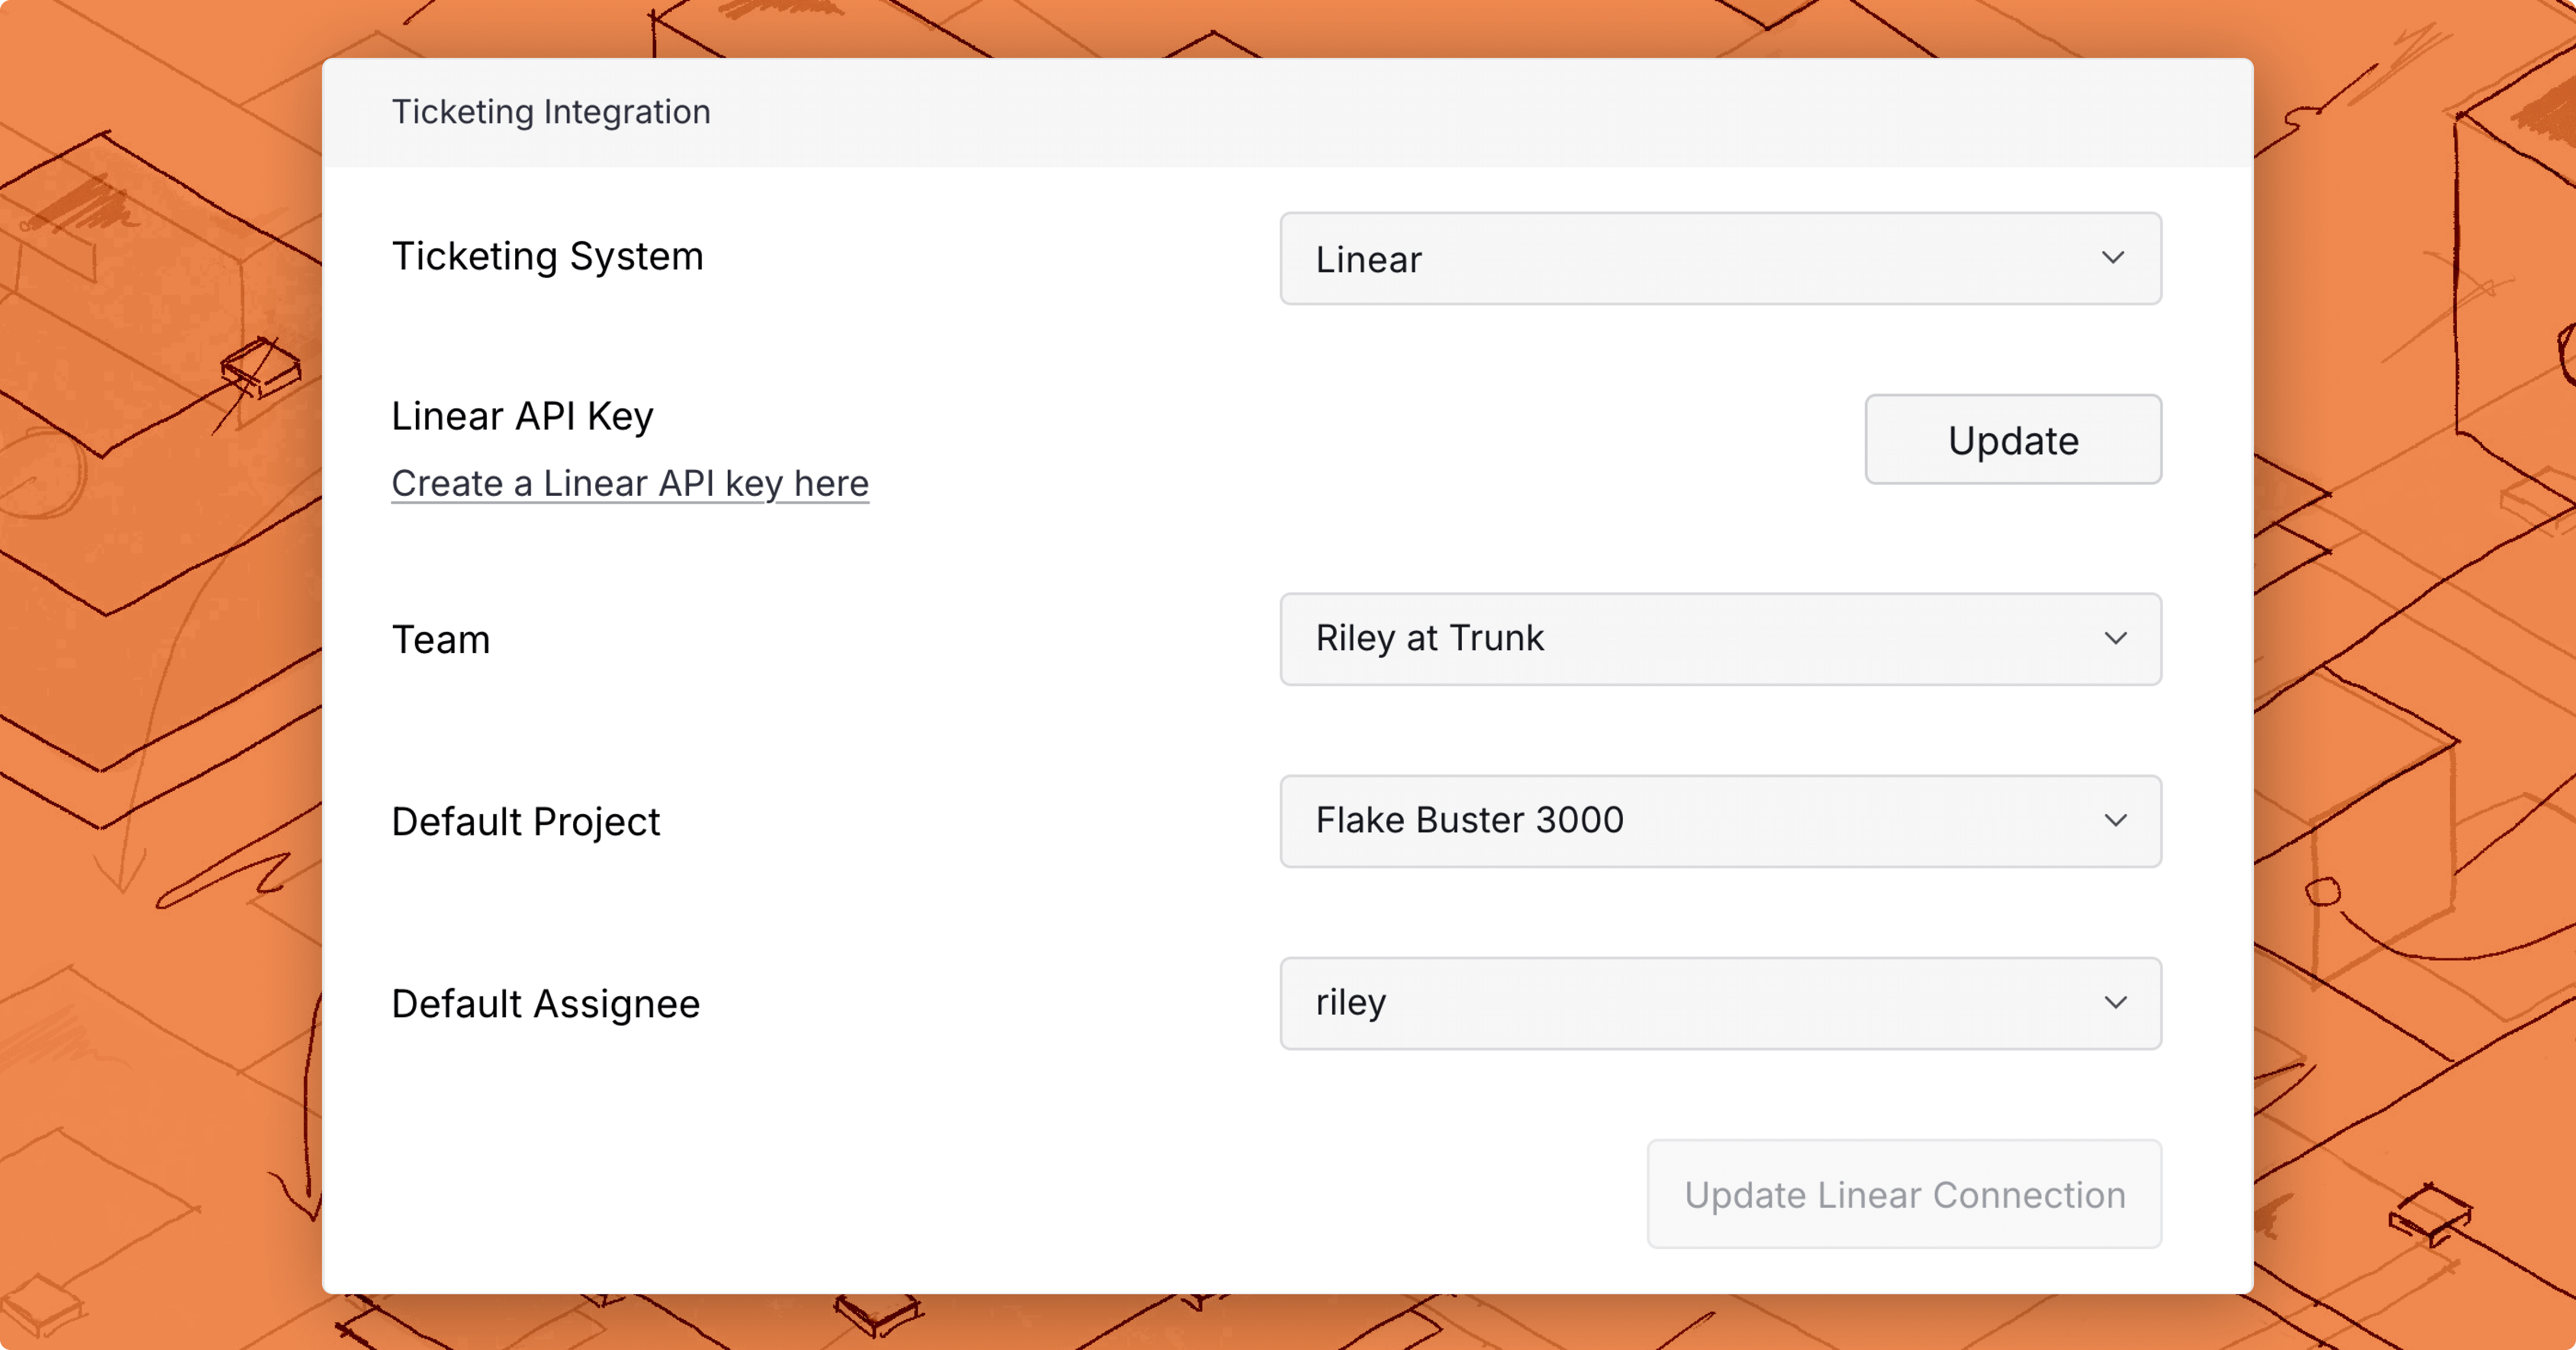This screenshot has width=2576, height=1350.
Task: Click the Team dropdown chevron arrow
Action: pos(2115,639)
